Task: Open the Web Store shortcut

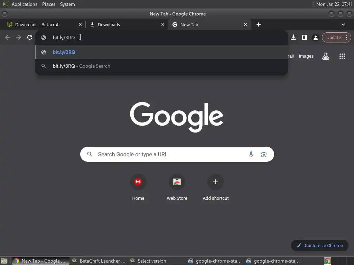Action: pyautogui.click(x=177, y=187)
